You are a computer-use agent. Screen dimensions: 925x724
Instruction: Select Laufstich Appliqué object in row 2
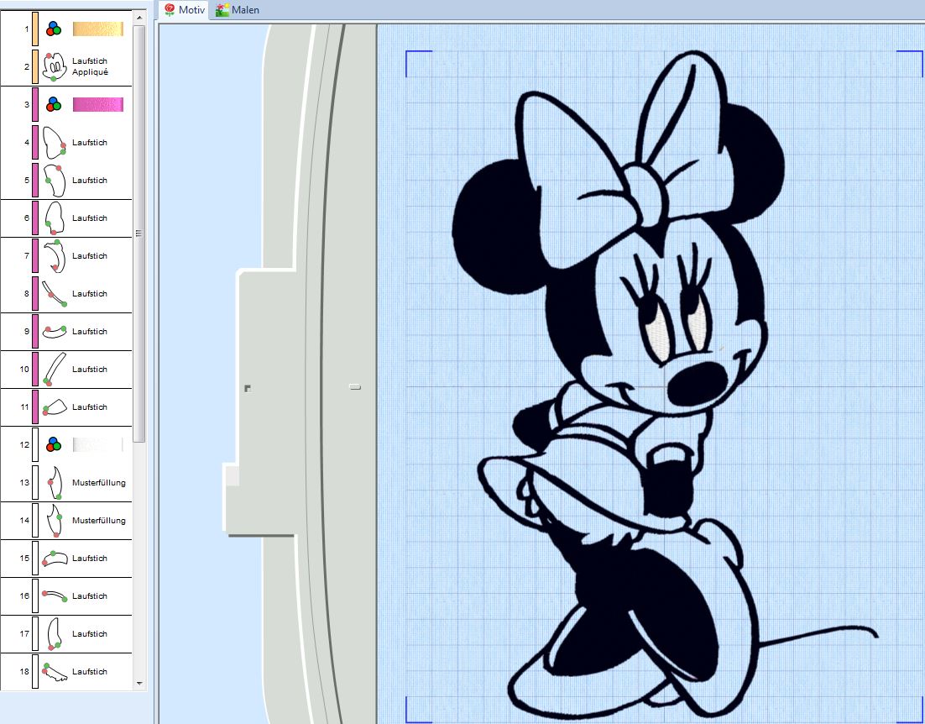(88, 67)
